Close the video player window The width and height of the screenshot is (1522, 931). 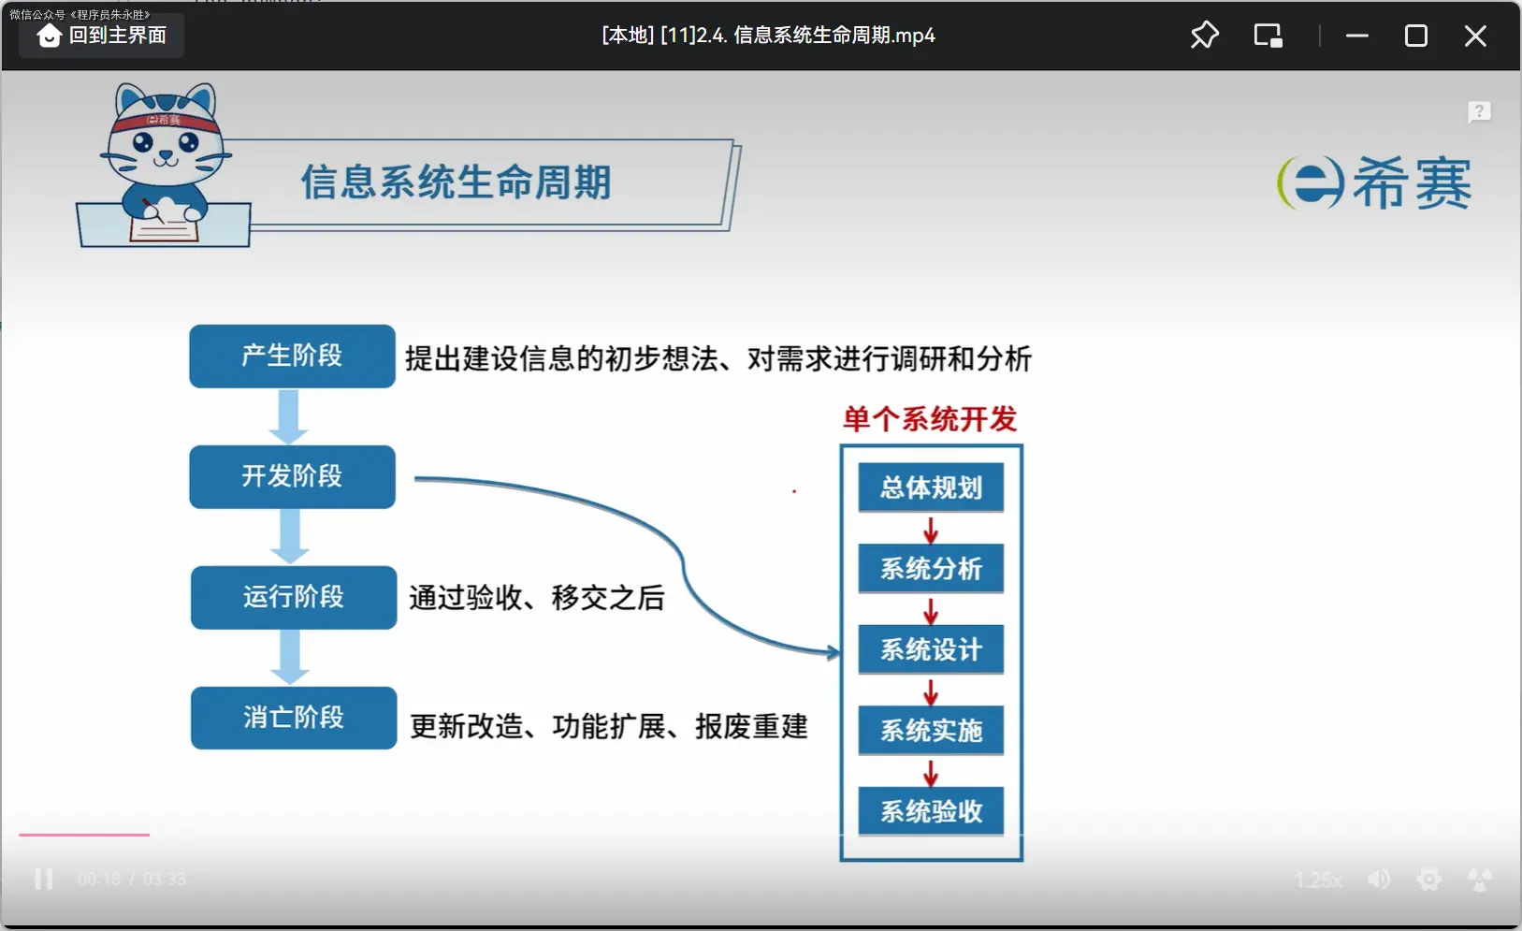coord(1474,36)
